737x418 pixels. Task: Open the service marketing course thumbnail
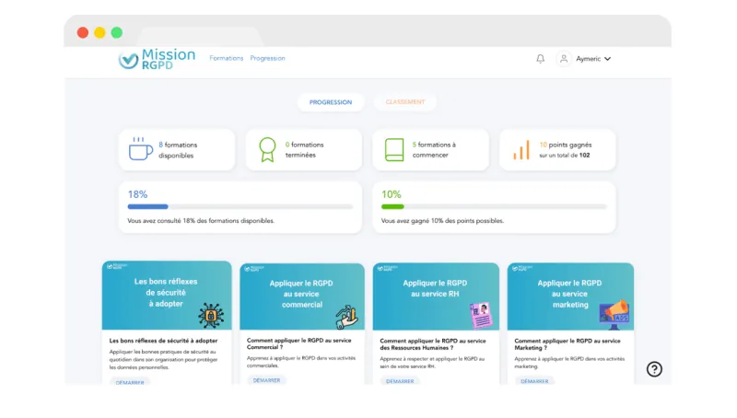pyautogui.click(x=570, y=296)
